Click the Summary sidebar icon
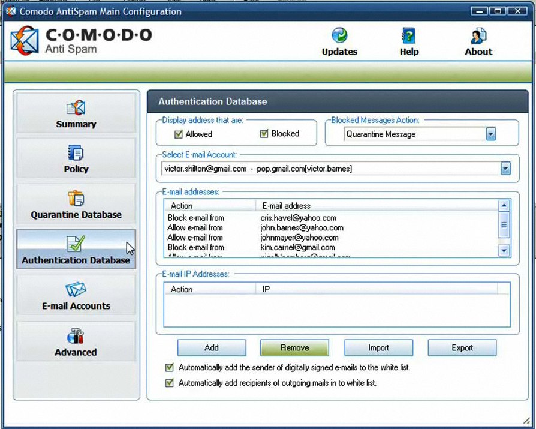Image resolution: width=536 pixels, height=429 pixels. [x=76, y=107]
